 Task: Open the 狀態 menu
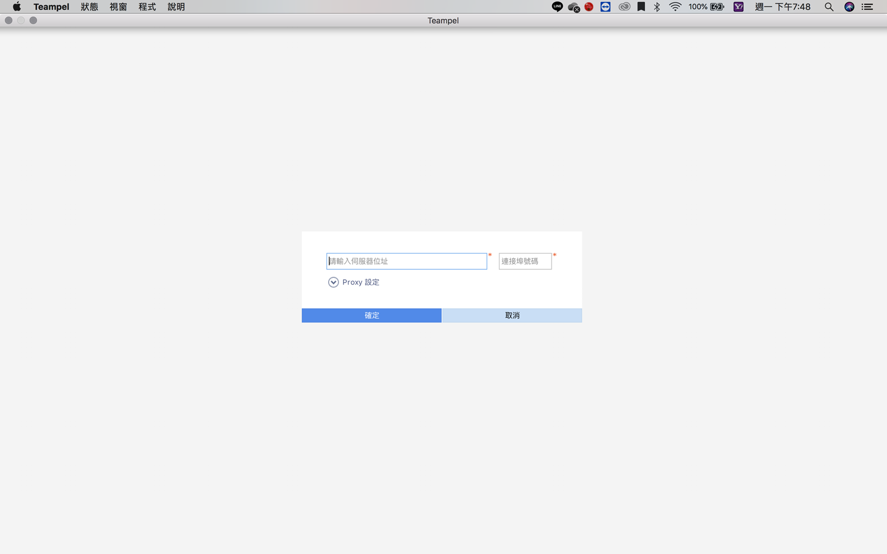click(89, 7)
